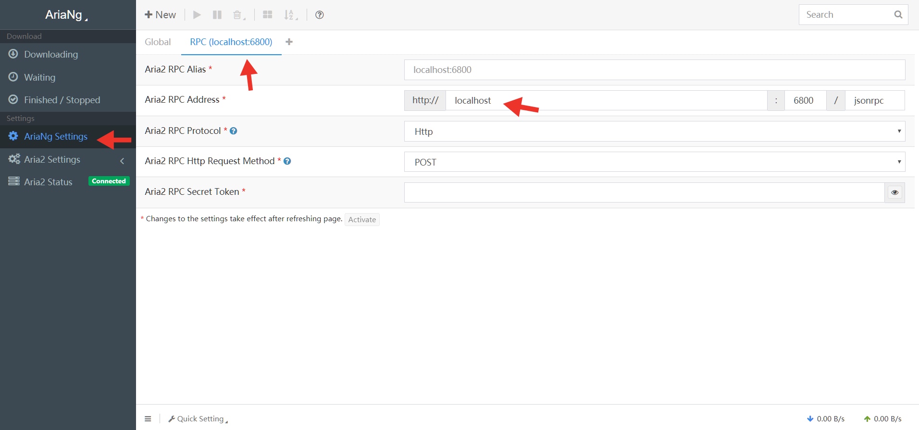This screenshot has height=430, width=919.
Task: Click the Aria2 Status server icon
Action: [14, 181]
